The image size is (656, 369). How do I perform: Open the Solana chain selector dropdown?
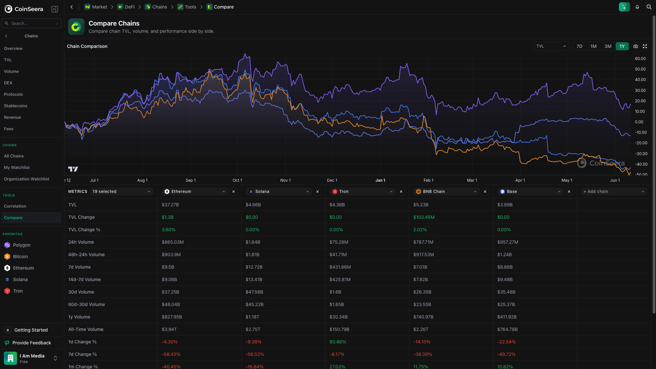tap(279, 192)
